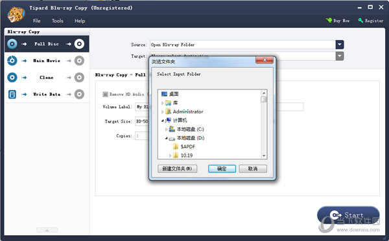Image resolution: width=389 pixels, height=241 pixels.
Task: Select the Clone mode disc icon
Action: point(12,77)
